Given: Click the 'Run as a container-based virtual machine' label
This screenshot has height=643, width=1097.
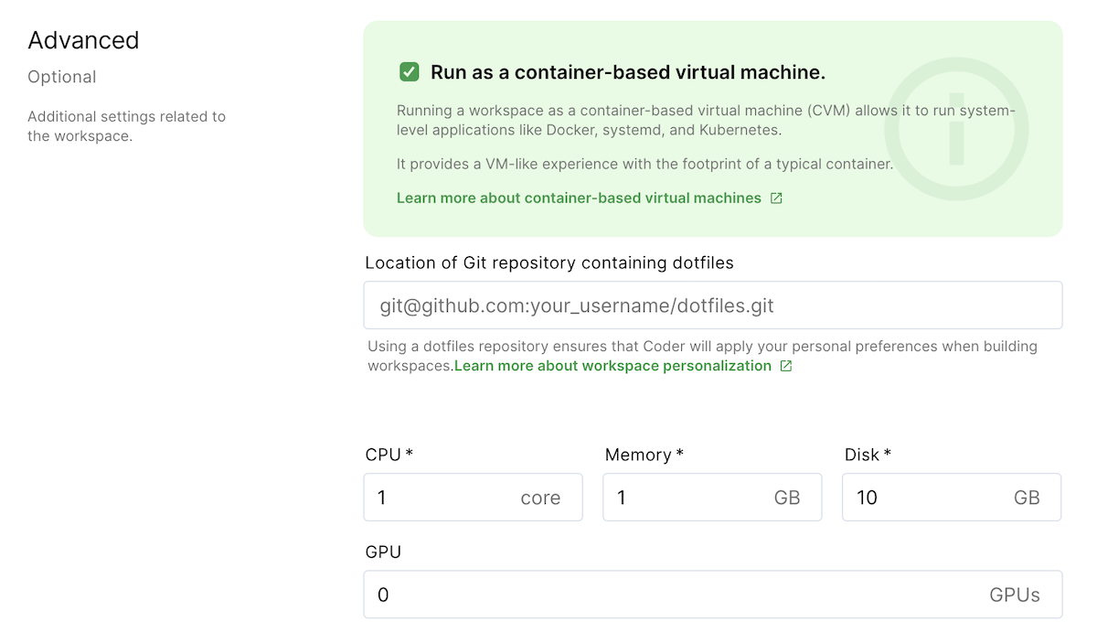Looking at the screenshot, I should pyautogui.click(x=628, y=72).
